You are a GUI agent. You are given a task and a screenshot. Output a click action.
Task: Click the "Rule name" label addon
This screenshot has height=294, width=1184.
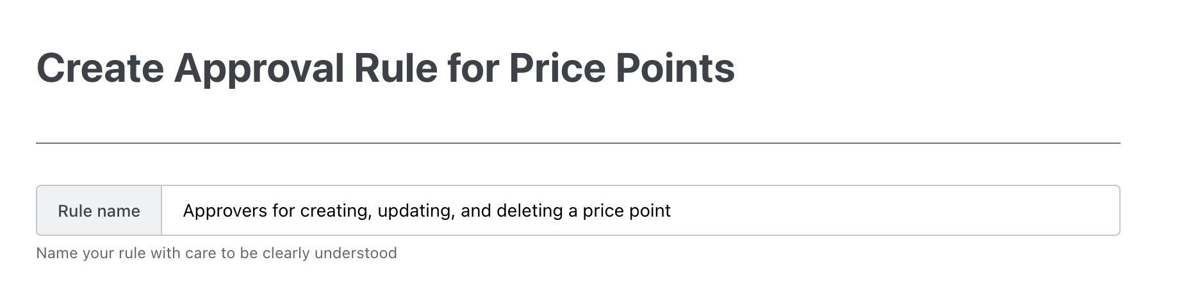99,211
